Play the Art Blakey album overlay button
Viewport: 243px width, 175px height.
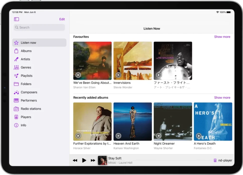(x=158, y=75)
